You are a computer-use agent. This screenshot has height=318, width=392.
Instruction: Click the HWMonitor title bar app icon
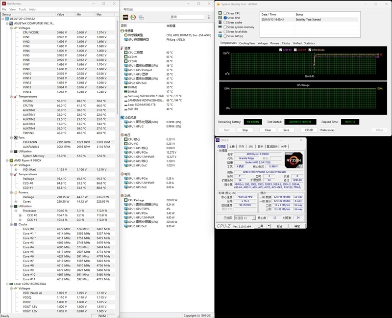point(4,3)
